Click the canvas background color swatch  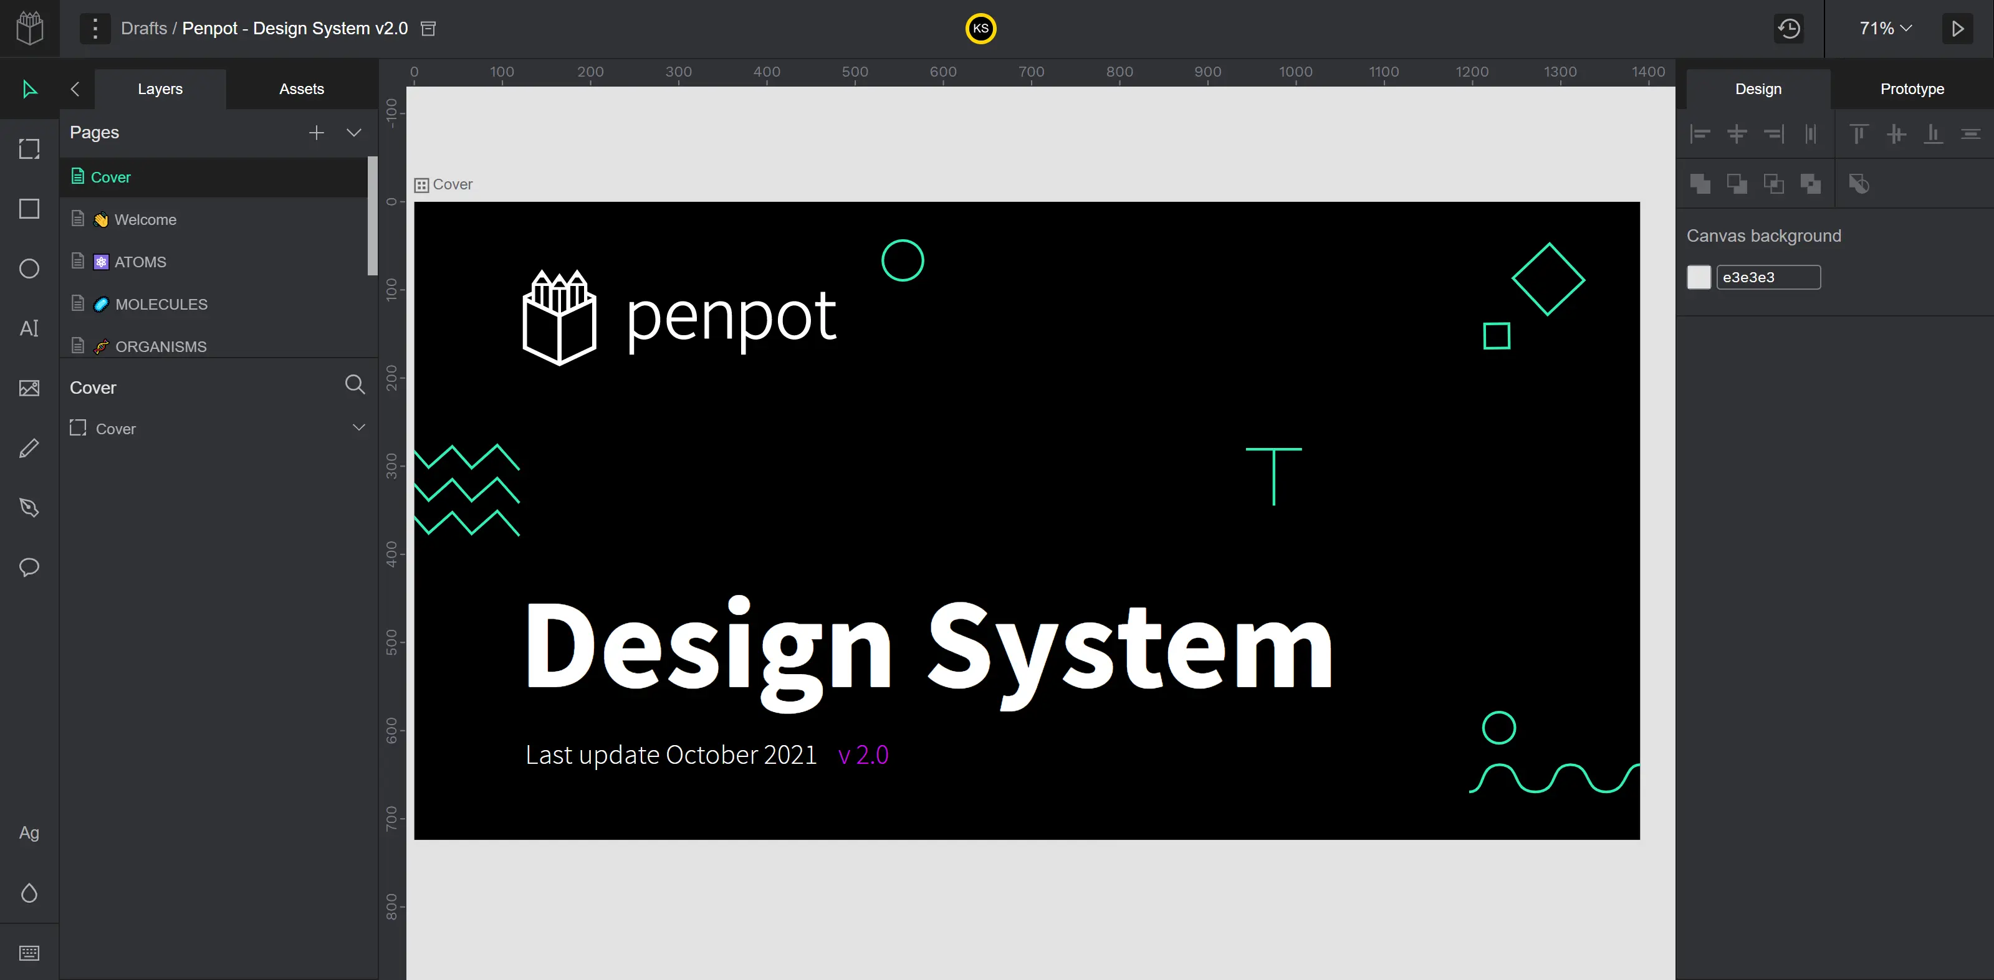pos(1699,277)
